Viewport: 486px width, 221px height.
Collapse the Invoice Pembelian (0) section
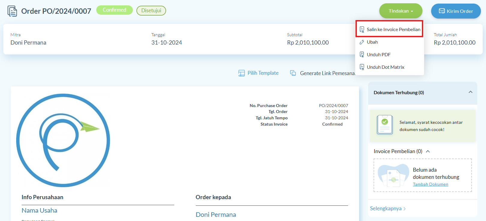point(428,151)
